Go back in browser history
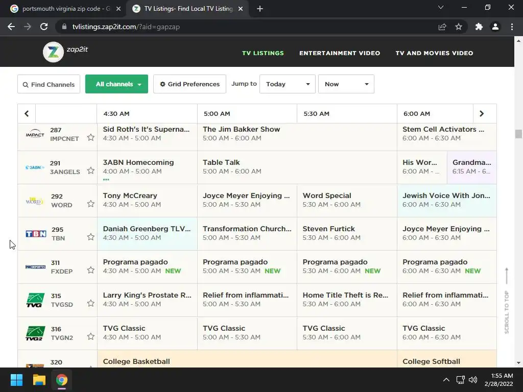523x392 pixels. [11, 27]
